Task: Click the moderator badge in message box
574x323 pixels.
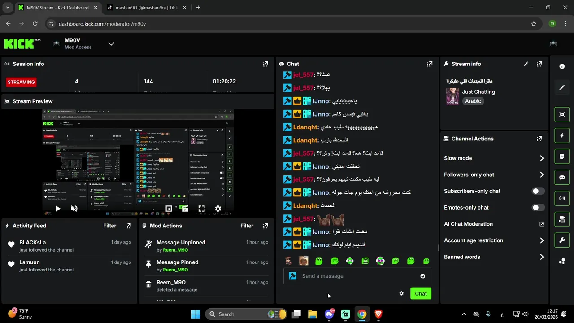Action: (293, 276)
